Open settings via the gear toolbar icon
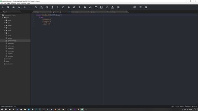This screenshot has height=111, width=198. click(x=146, y=7)
